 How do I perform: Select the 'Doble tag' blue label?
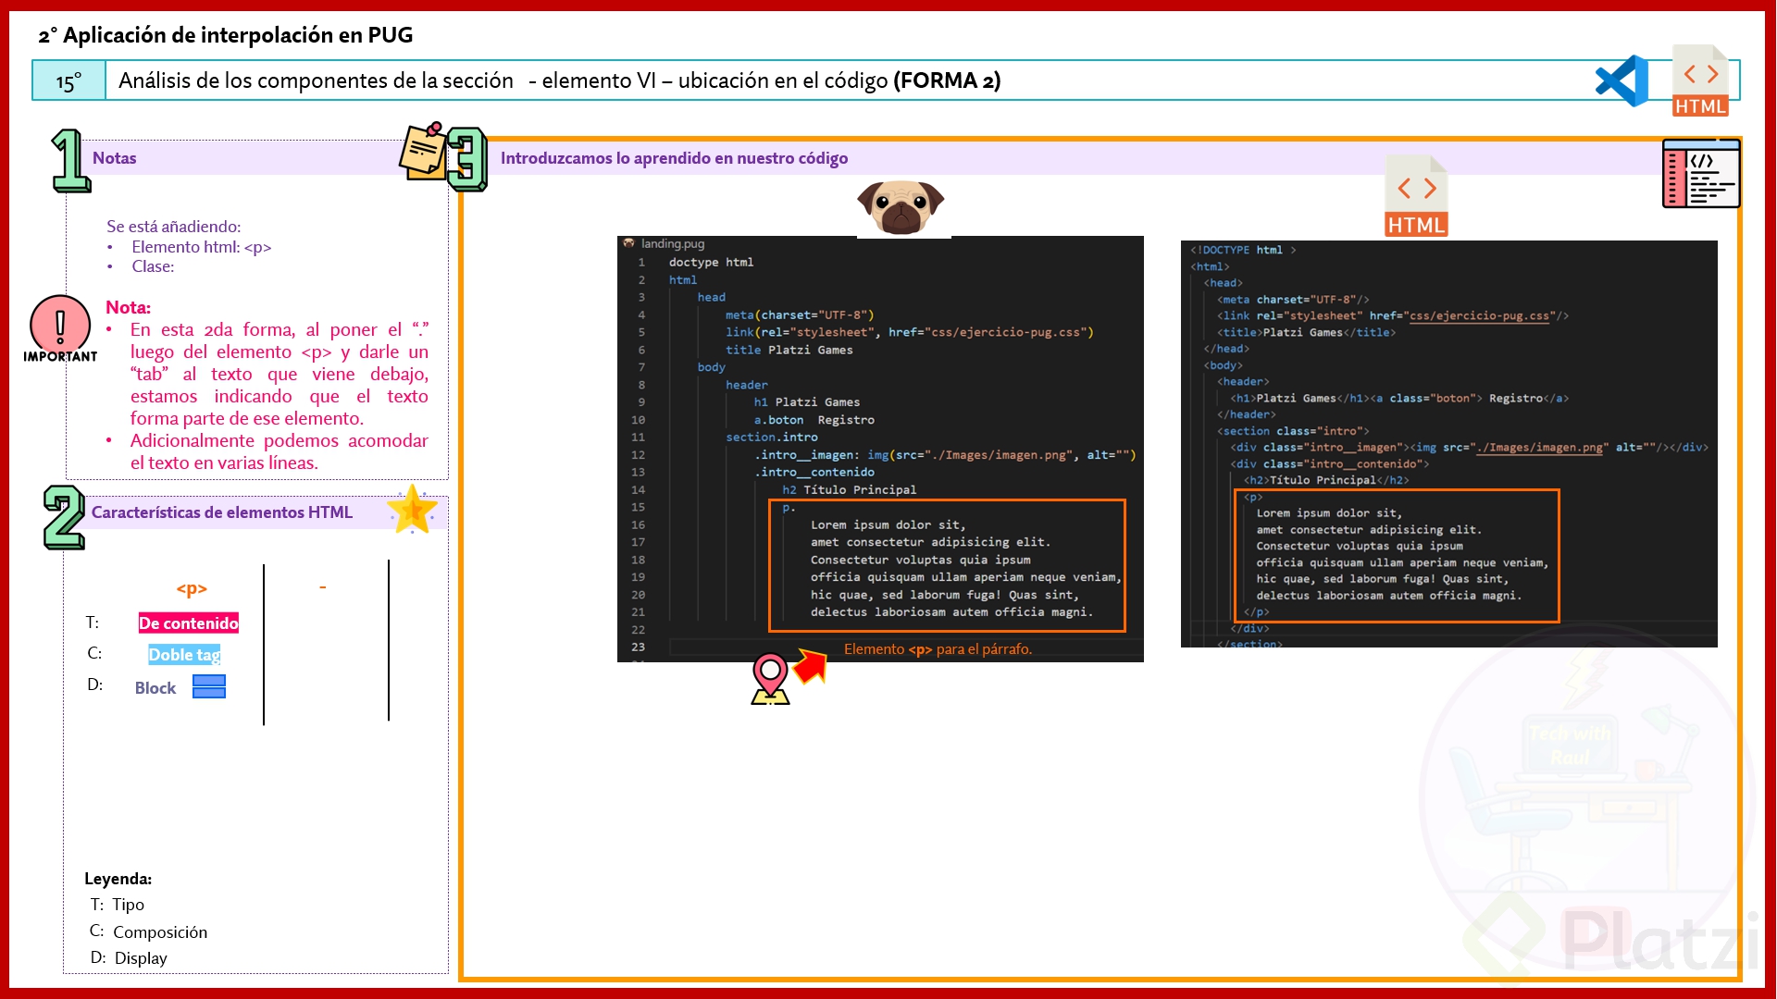pos(184,655)
